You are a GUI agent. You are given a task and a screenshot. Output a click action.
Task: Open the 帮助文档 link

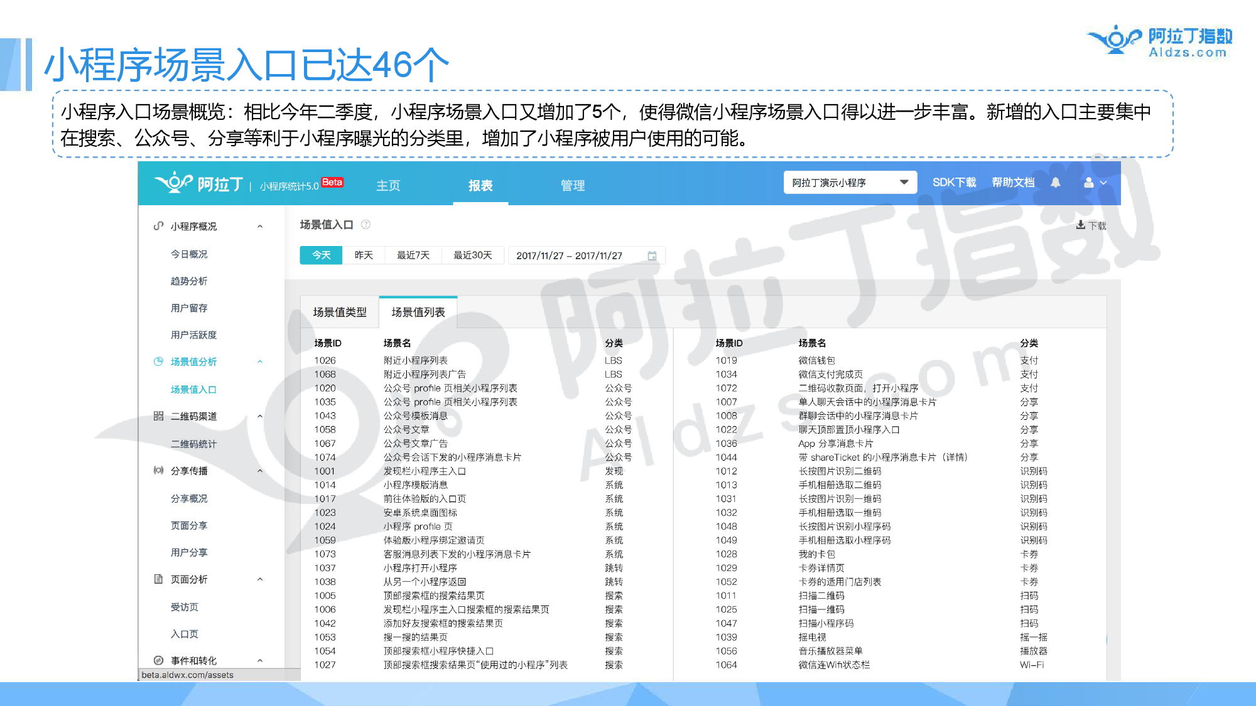(1013, 183)
